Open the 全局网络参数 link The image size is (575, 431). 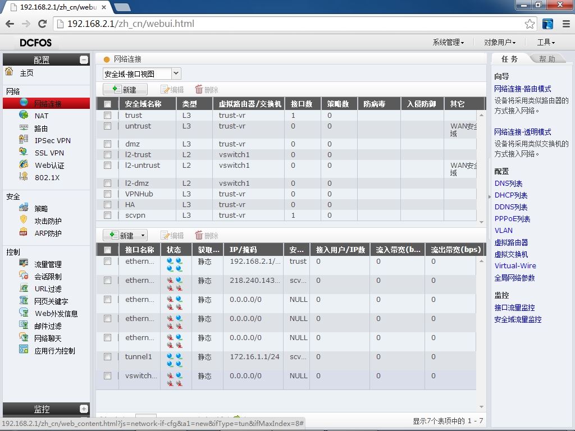pos(514,278)
